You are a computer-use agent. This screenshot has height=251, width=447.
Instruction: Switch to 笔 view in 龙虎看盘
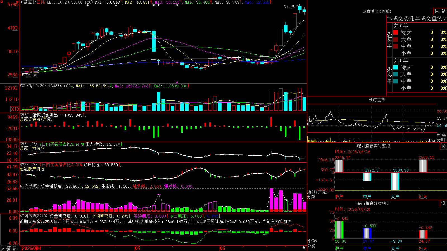click(x=444, y=11)
